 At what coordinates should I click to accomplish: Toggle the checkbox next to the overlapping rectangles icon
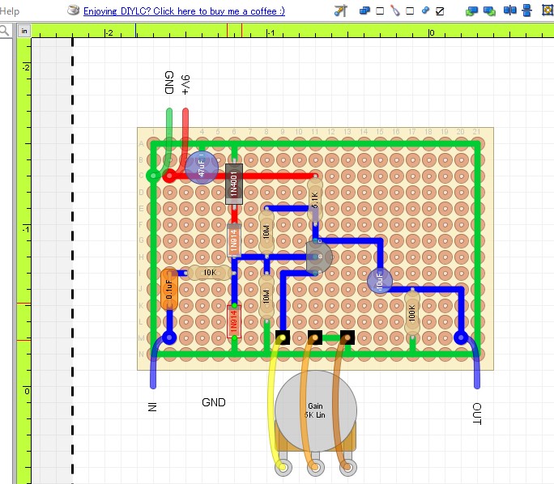(380, 11)
